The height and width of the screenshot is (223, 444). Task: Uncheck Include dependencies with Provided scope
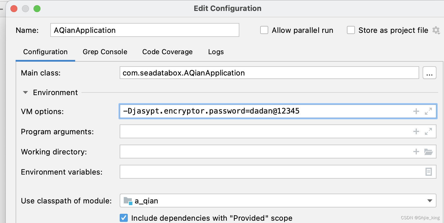[x=124, y=218]
